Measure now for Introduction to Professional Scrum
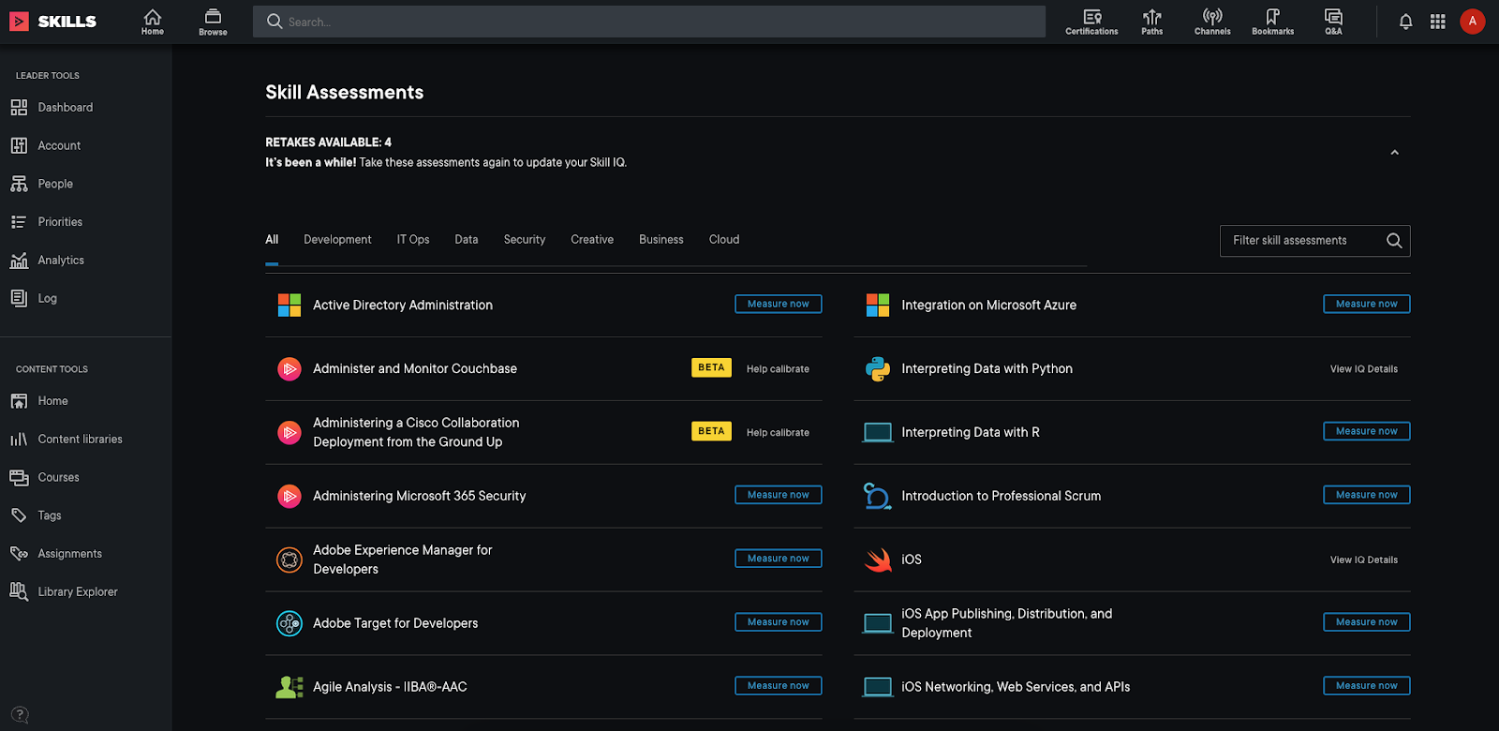 tap(1367, 495)
